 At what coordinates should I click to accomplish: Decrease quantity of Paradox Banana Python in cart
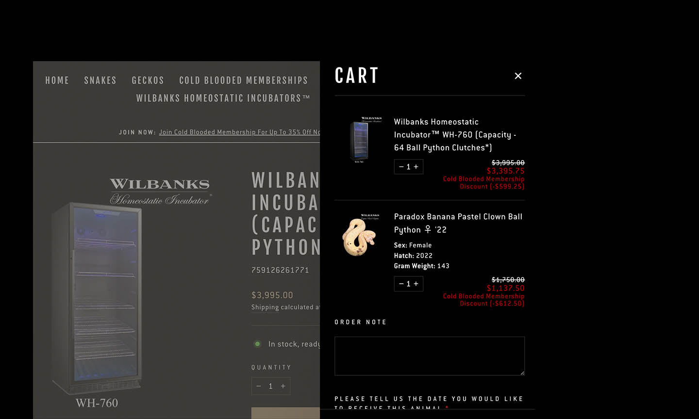coord(401,284)
